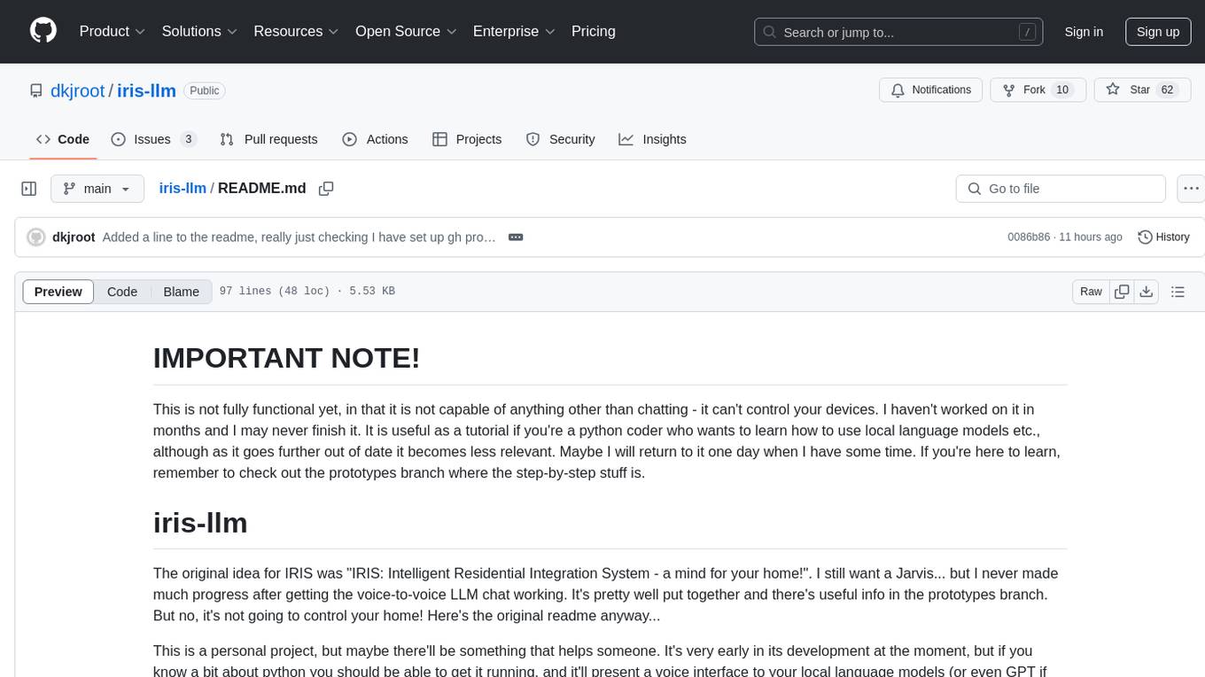Image resolution: width=1205 pixels, height=677 pixels.
Task: Open the Security tab
Action: (560, 139)
